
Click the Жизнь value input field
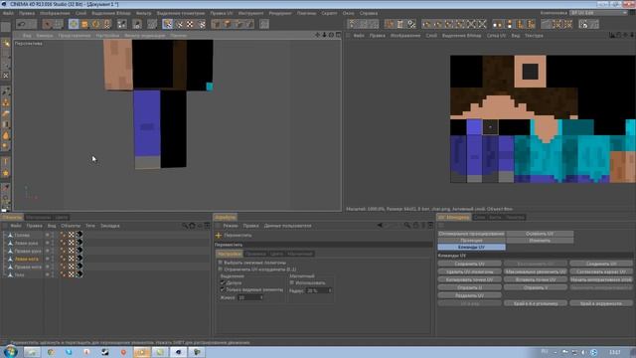[248, 297]
